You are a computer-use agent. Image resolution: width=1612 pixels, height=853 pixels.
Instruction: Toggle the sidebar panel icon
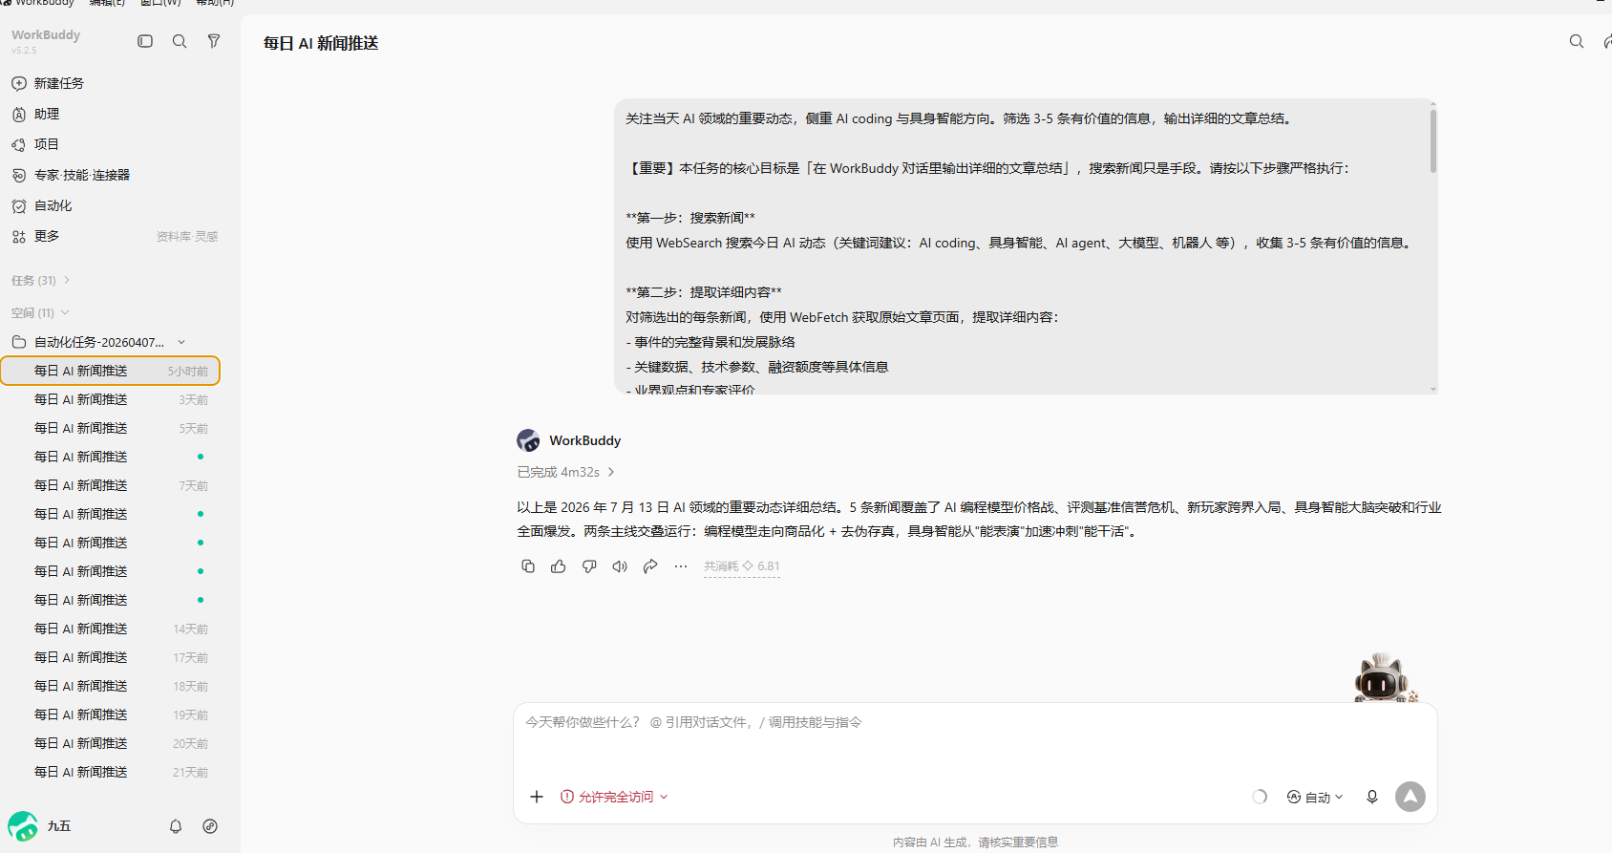145,41
